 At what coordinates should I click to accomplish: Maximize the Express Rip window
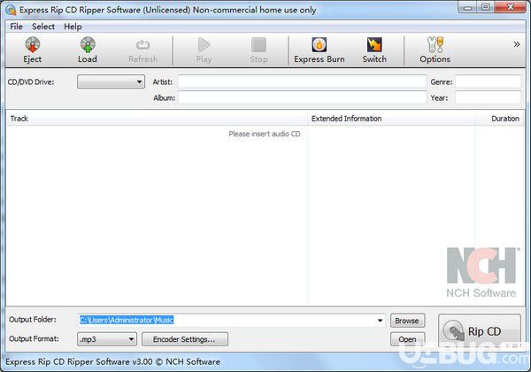point(486,7)
